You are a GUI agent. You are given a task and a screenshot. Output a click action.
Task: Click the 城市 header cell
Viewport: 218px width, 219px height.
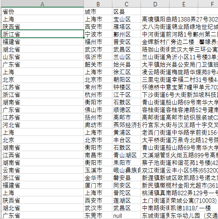[98, 12]
